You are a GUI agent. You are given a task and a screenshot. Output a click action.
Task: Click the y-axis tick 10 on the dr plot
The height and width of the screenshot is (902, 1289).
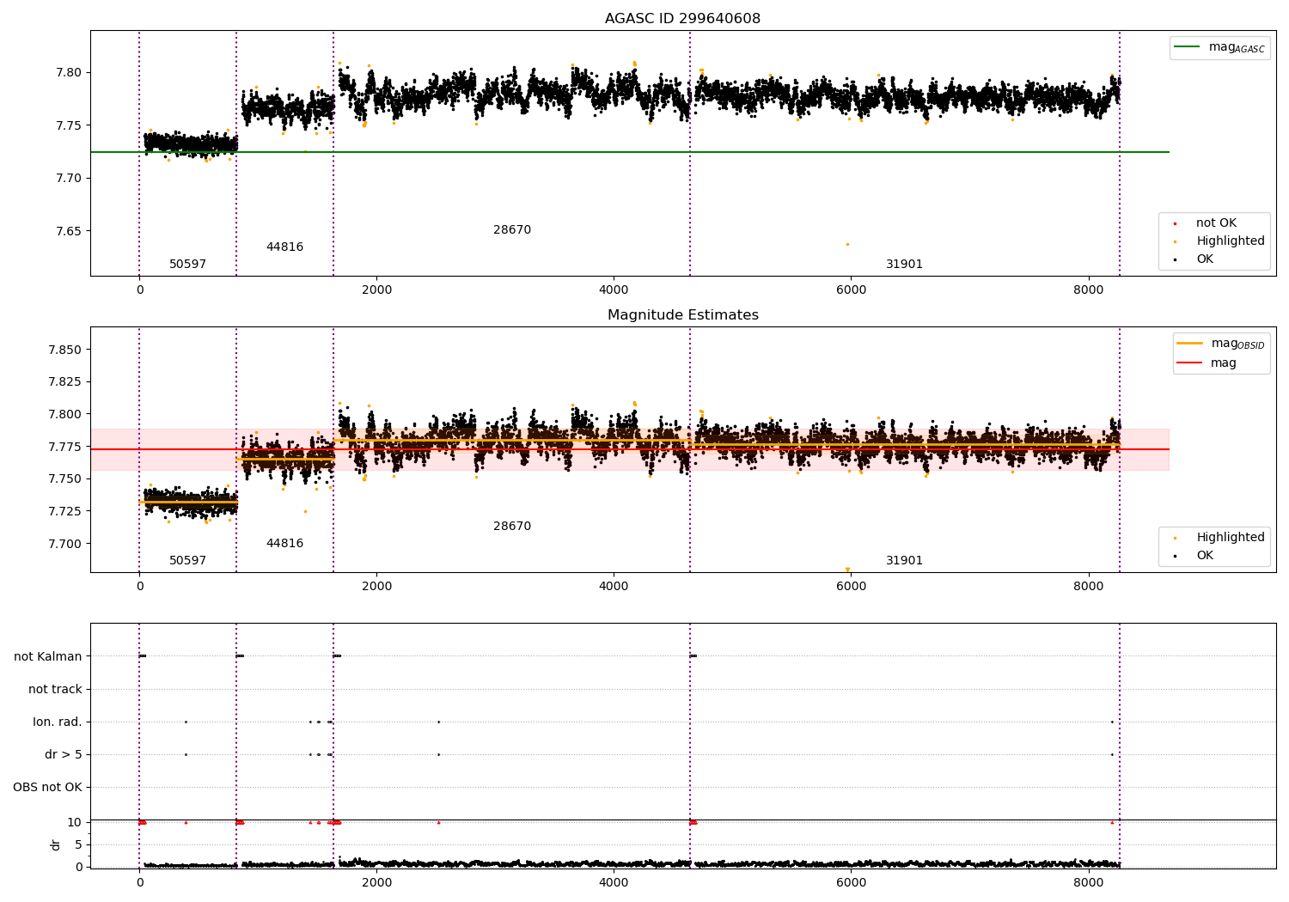coord(75,822)
